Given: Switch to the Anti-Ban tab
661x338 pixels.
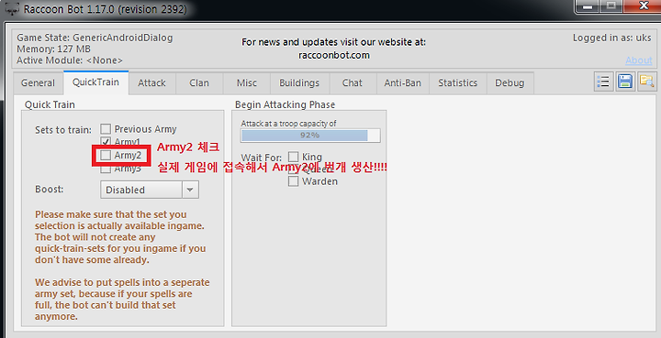Looking at the screenshot, I should click(x=403, y=82).
